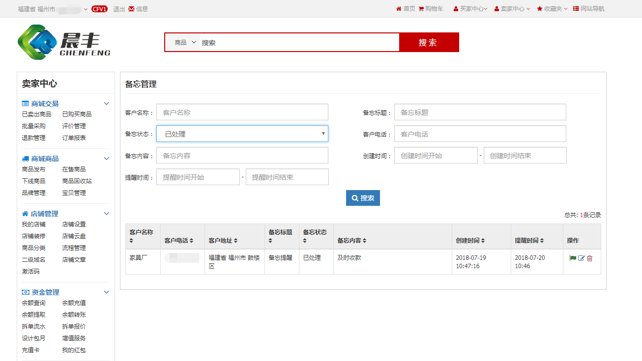Open the envelope messages icon
Screen dimensions: 642x361
tap(131, 9)
